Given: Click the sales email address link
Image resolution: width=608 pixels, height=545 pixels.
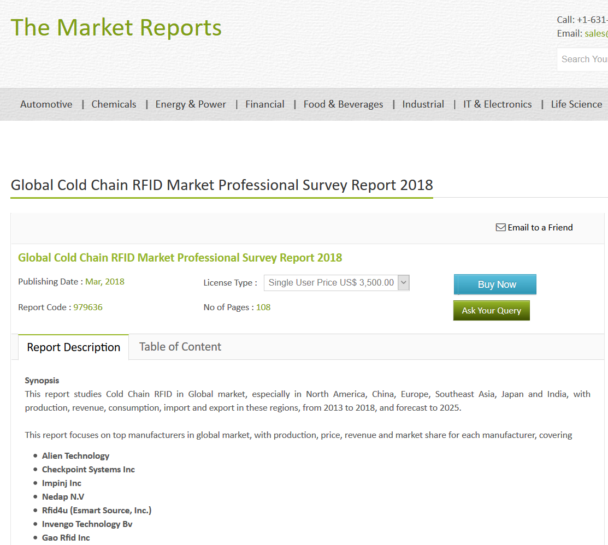Looking at the screenshot, I should (x=597, y=33).
